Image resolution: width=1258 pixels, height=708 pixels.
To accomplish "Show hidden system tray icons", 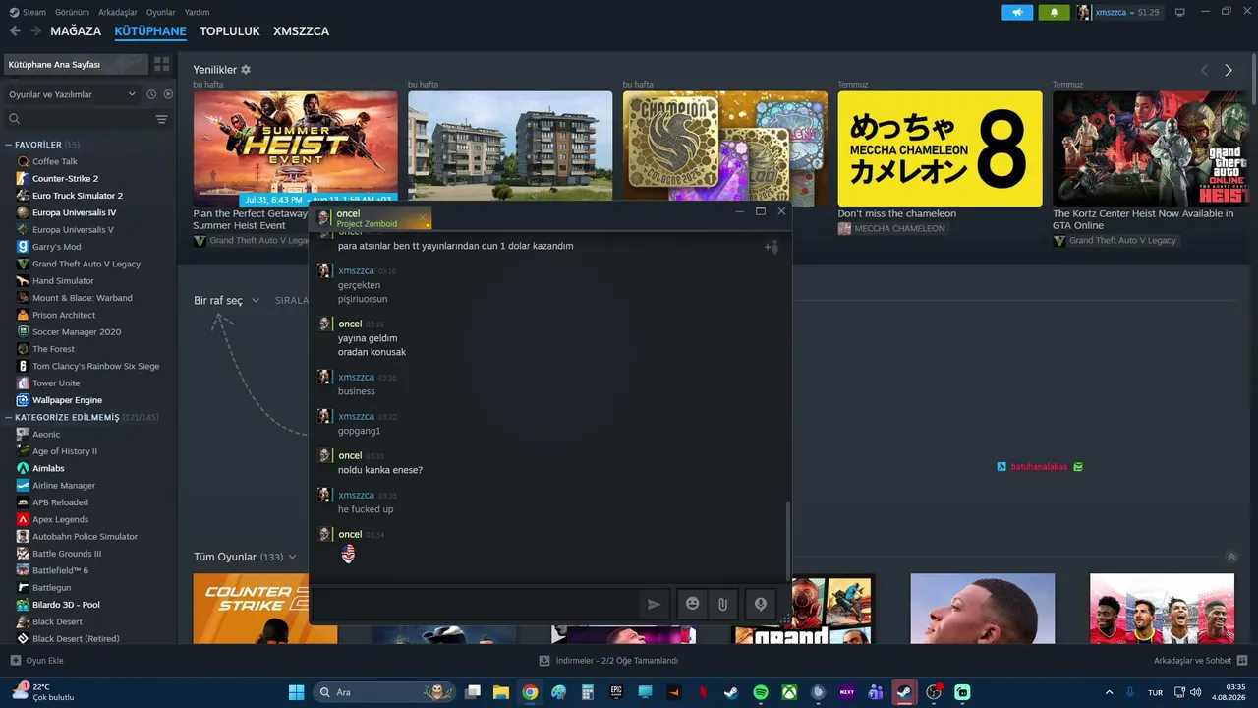I will coord(1110,692).
